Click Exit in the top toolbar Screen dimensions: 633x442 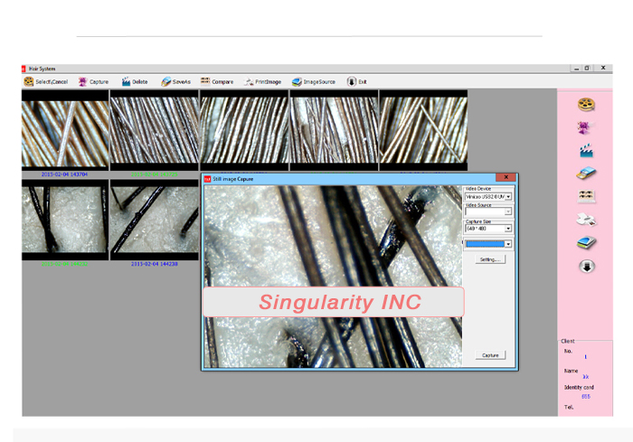(357, 81)
